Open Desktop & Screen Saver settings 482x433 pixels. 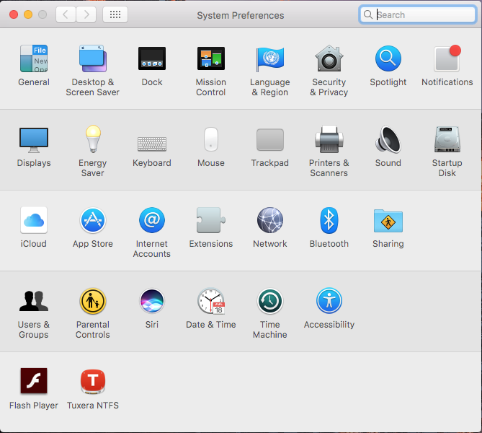tap(92, 59)
